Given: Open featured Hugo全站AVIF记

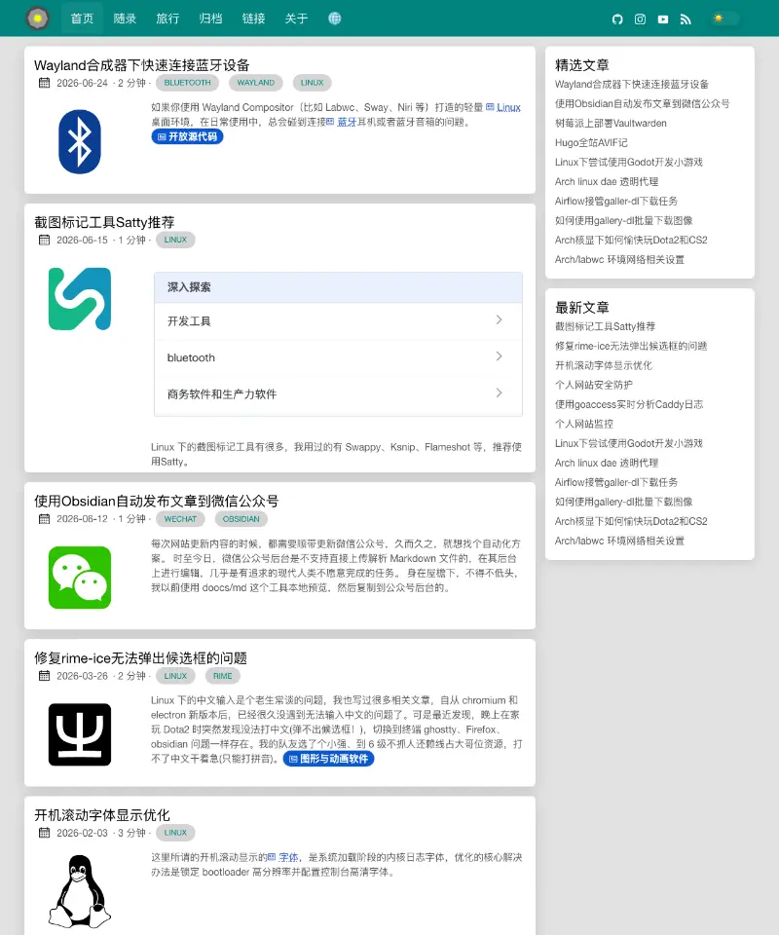Looking at the screenshot, I should [591, 143].
